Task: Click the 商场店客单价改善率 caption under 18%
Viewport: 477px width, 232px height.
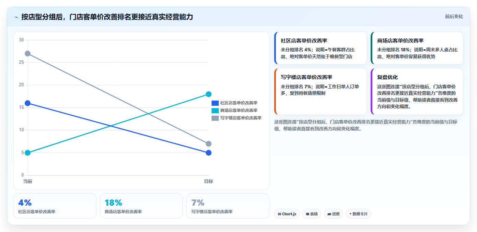Action: [123, 212]
